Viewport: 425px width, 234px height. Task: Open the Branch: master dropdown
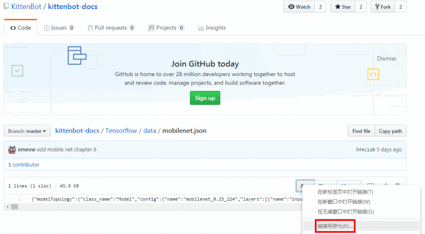(27, 131)
